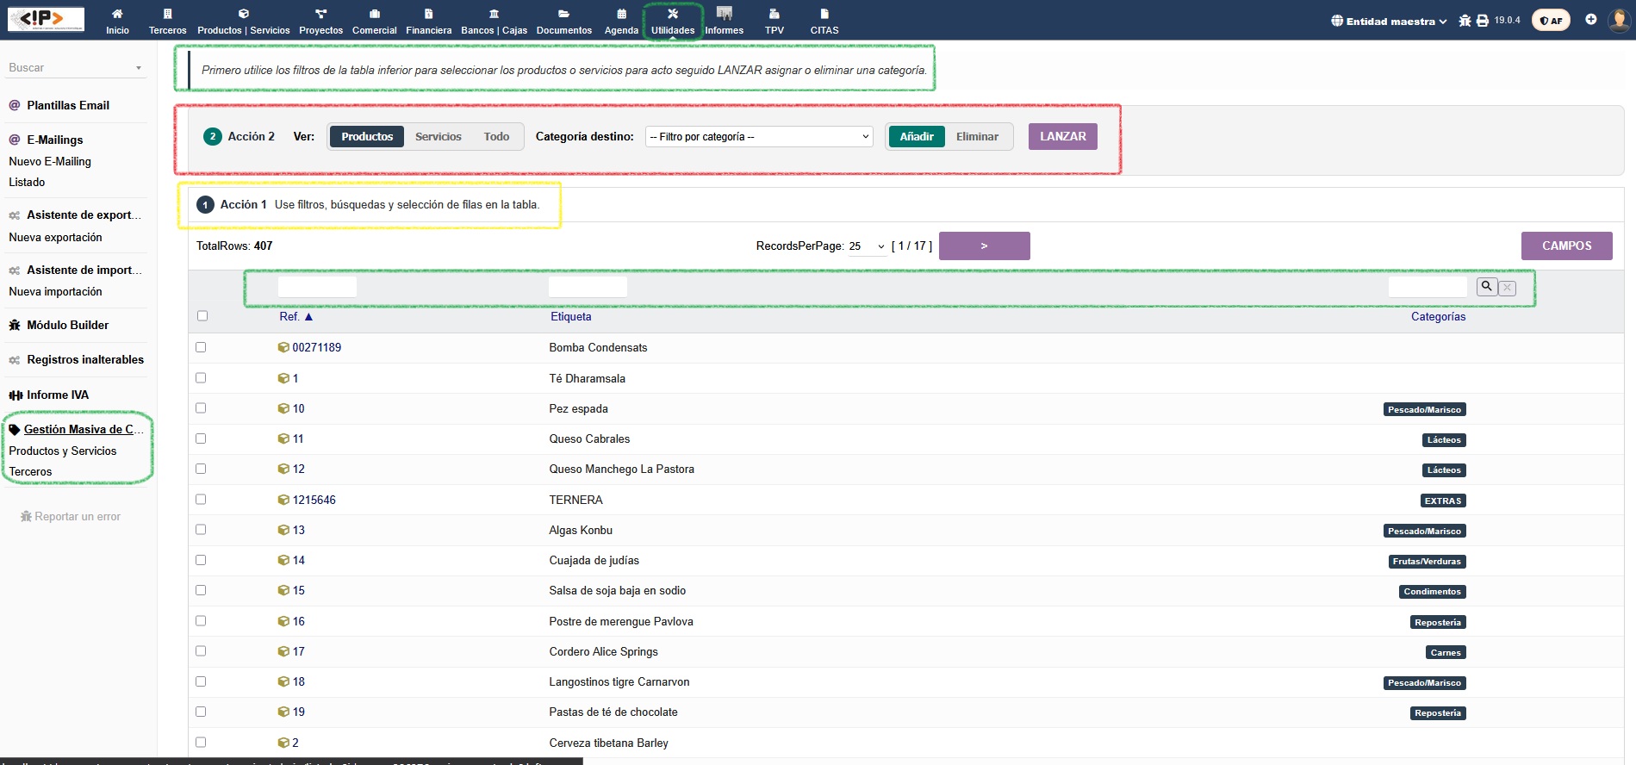Check the row for Queso Cabrales
1636x765 pixels.
tap(201, 438)
